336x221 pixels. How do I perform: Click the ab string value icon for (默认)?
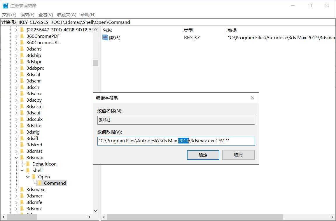click(105, 37)
